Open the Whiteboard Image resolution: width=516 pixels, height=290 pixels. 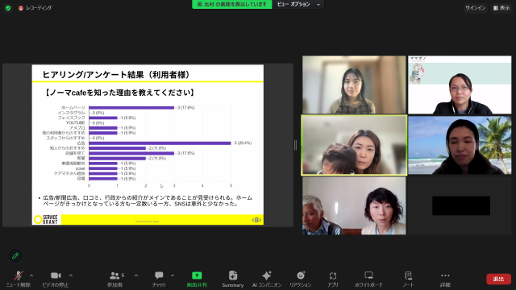pyautogui.click(x=368, y=279)
